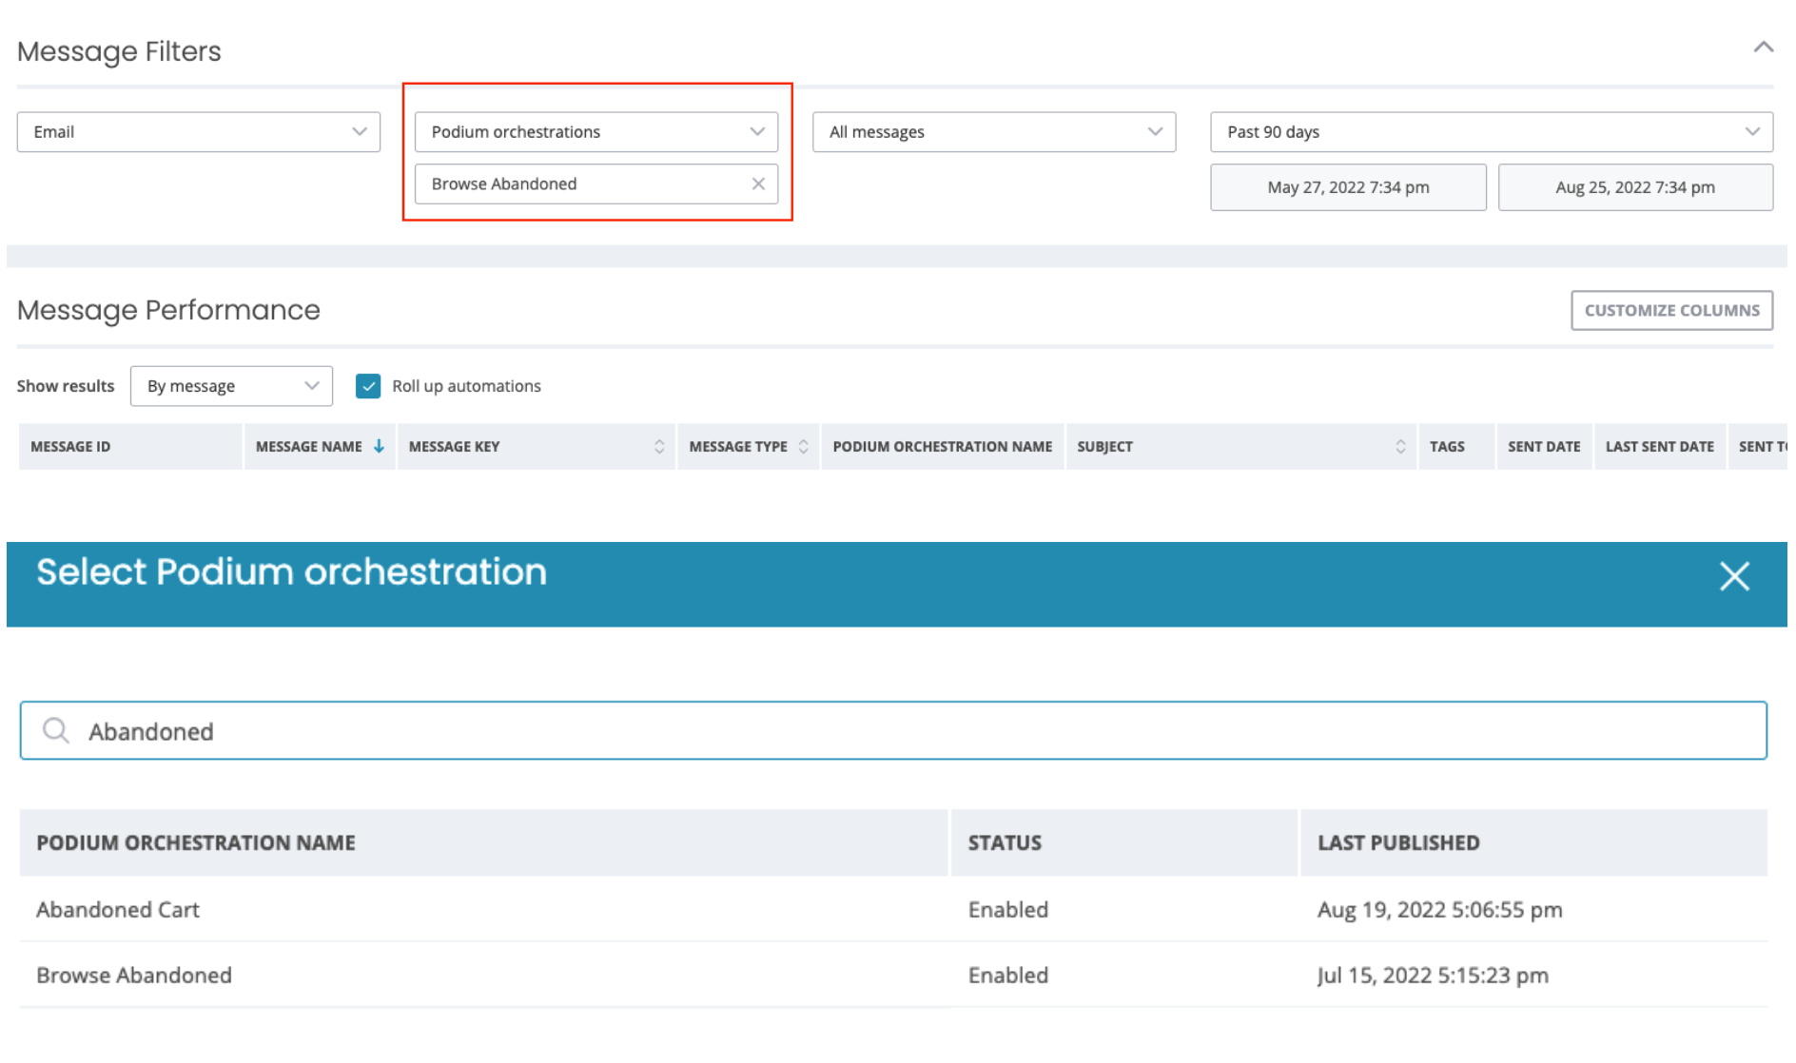This screenshot has width=1796, height=1063.
Task: Open the Past 90 days dropdown
Action: [x=1491, y=132]
